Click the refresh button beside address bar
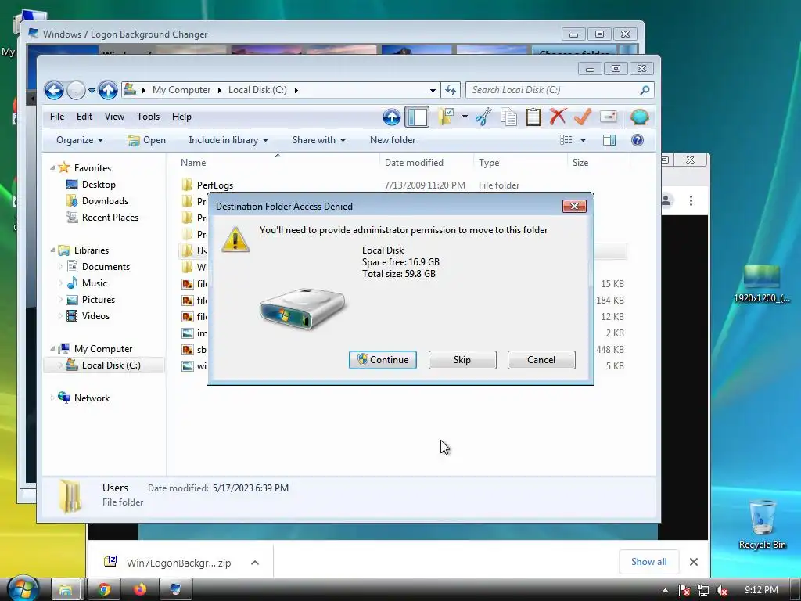 point(450,90)
